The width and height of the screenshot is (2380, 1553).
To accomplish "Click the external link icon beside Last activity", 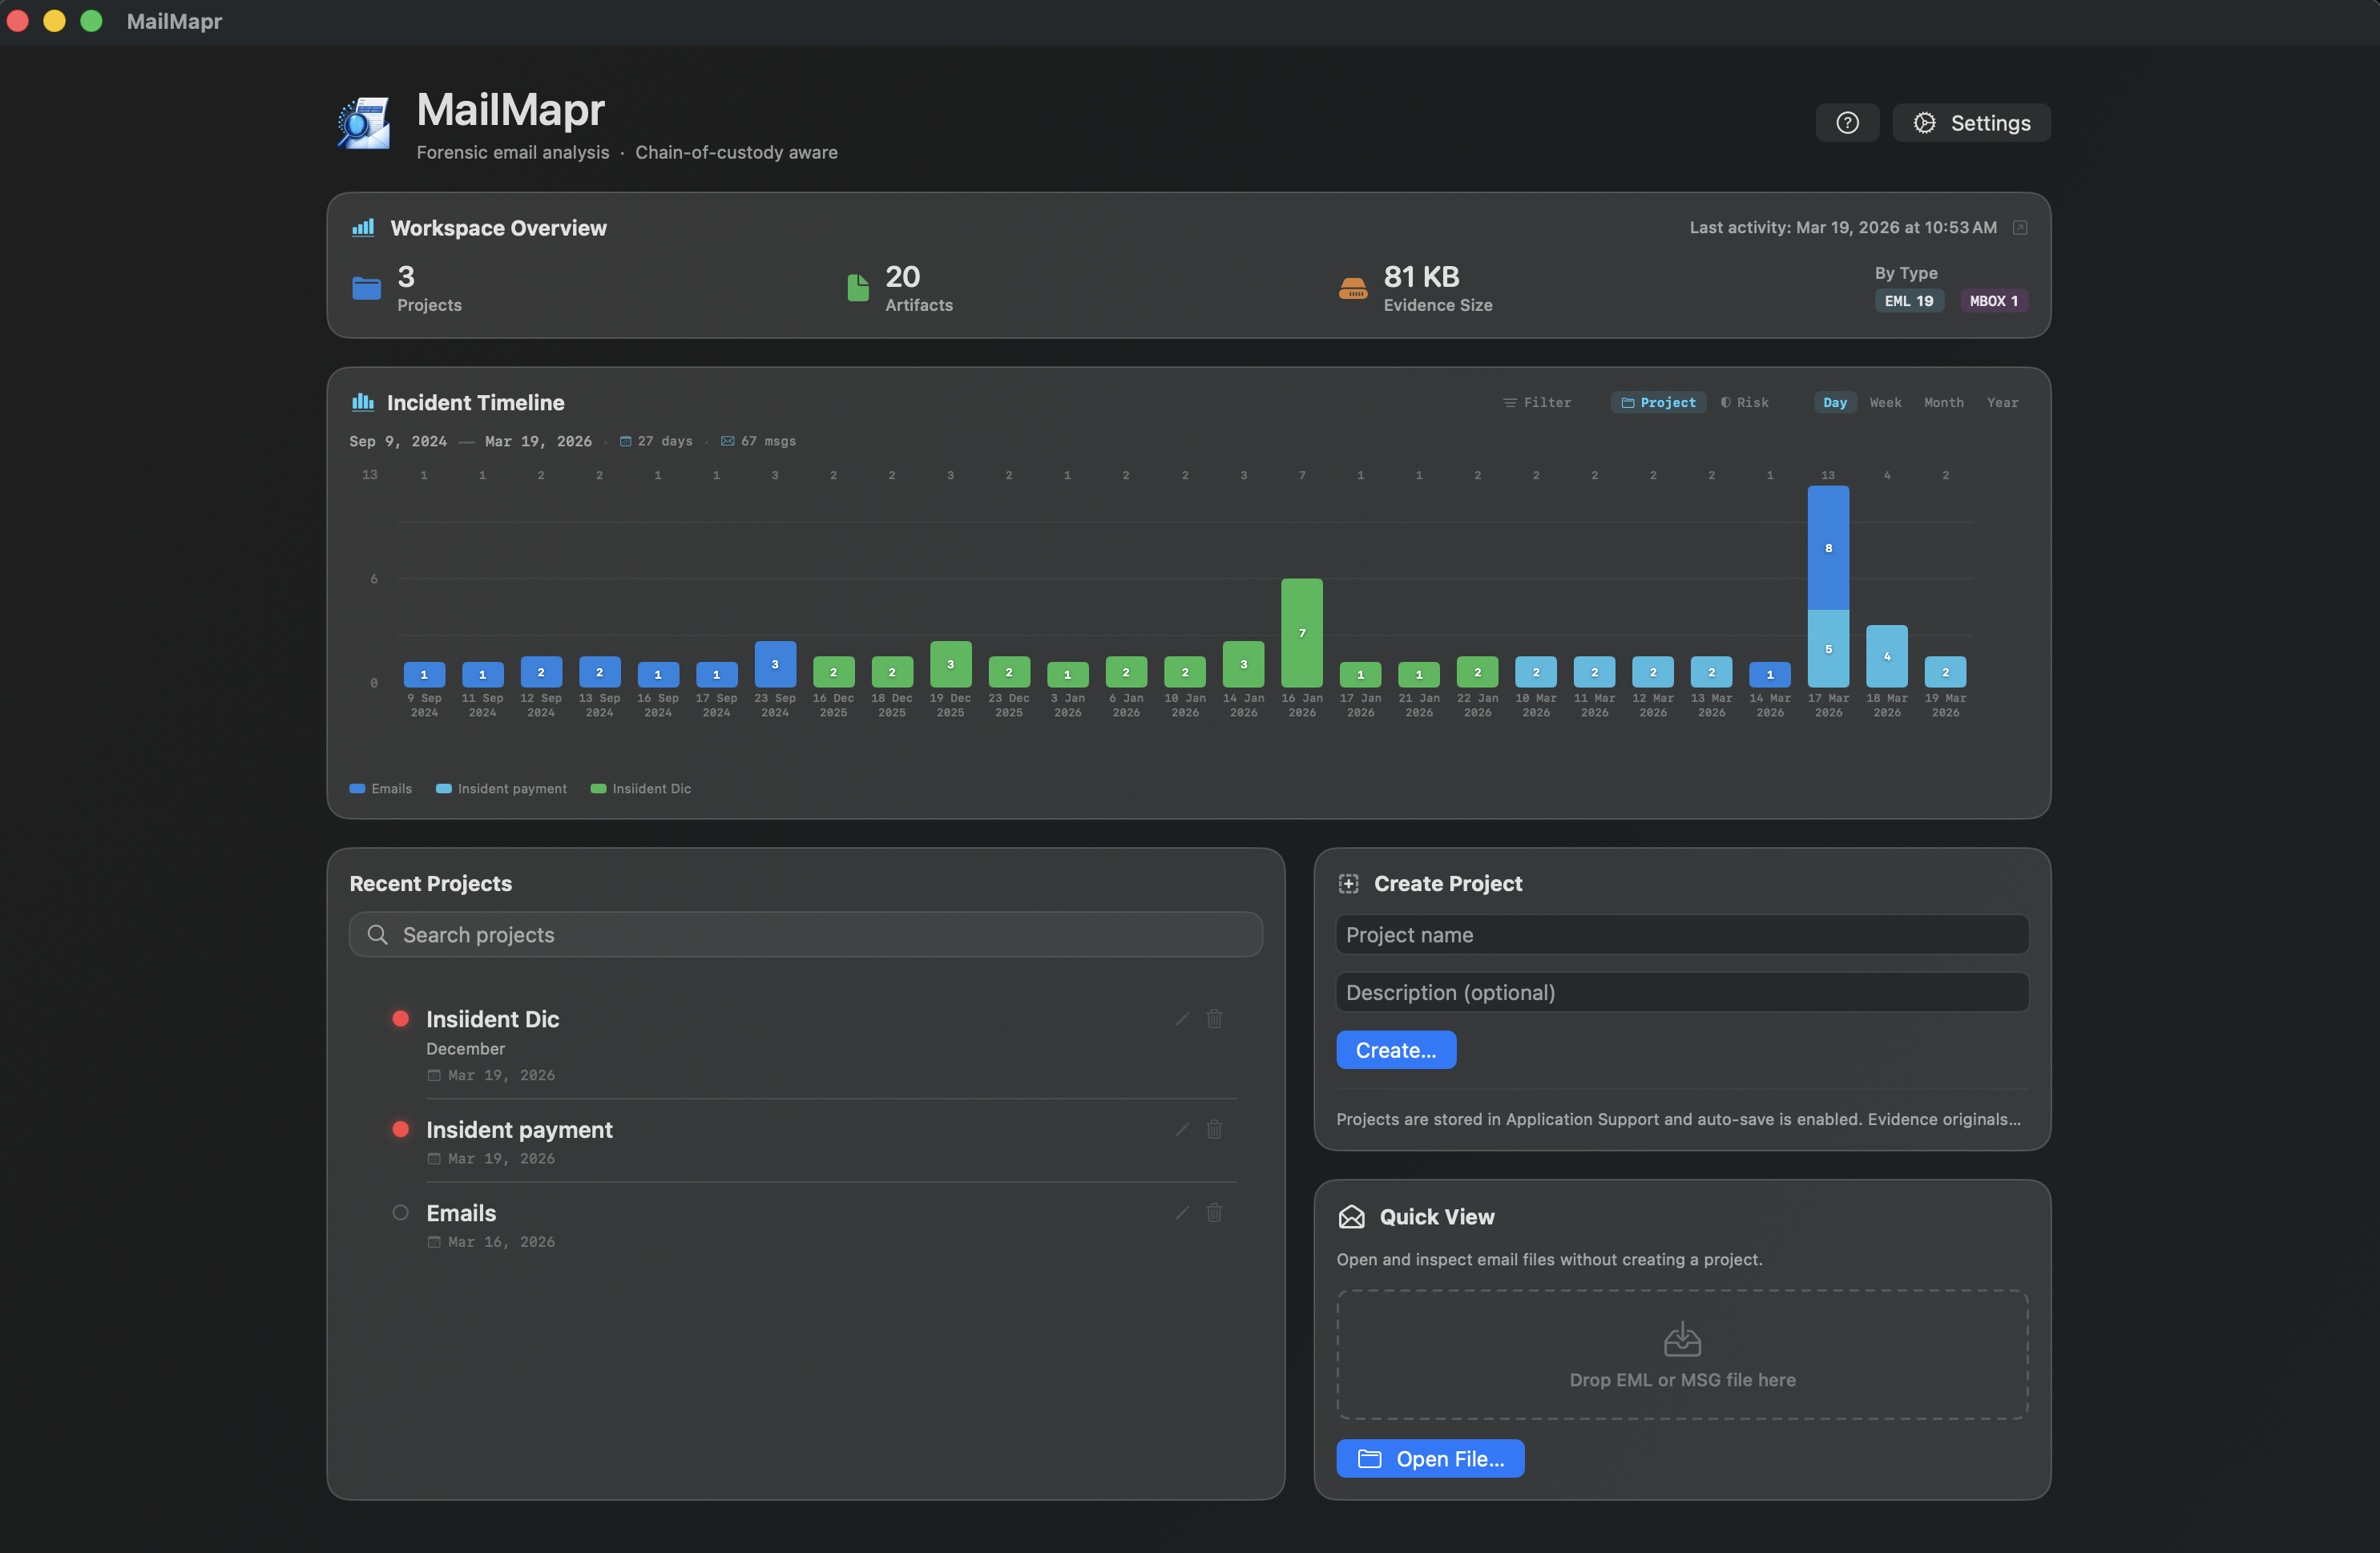I will pyautogui.click(x=2019, y=227).
